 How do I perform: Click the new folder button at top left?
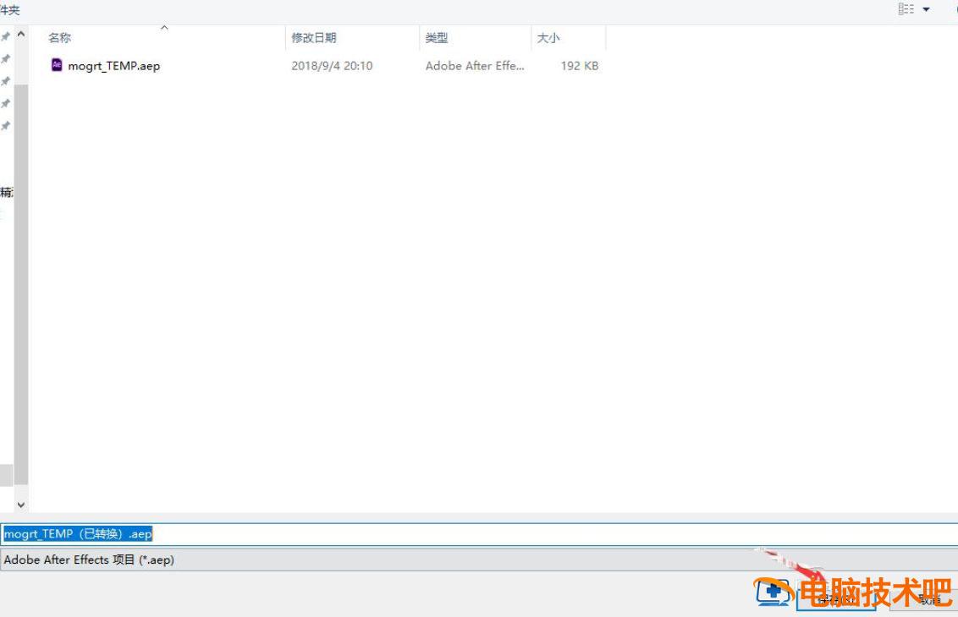point(9,9)
